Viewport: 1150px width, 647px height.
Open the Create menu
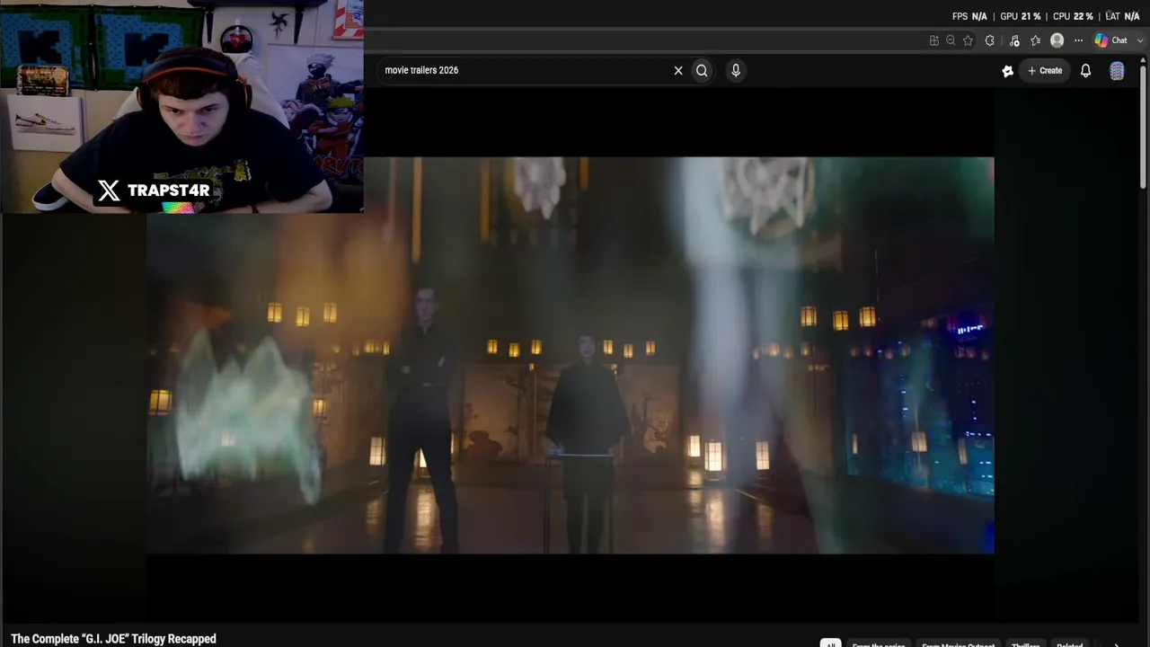(x=1045, y=70)
